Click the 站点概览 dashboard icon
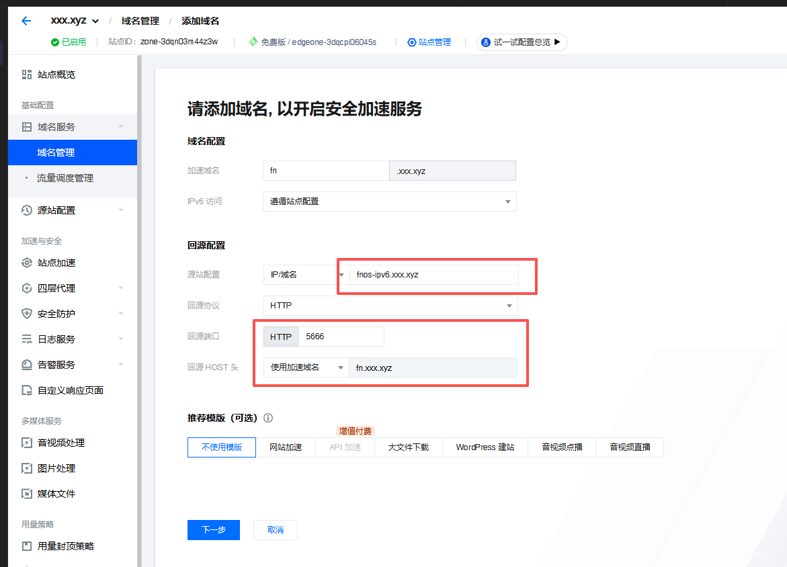The width and height of the screenshot is (787, 567). point(27,75)
